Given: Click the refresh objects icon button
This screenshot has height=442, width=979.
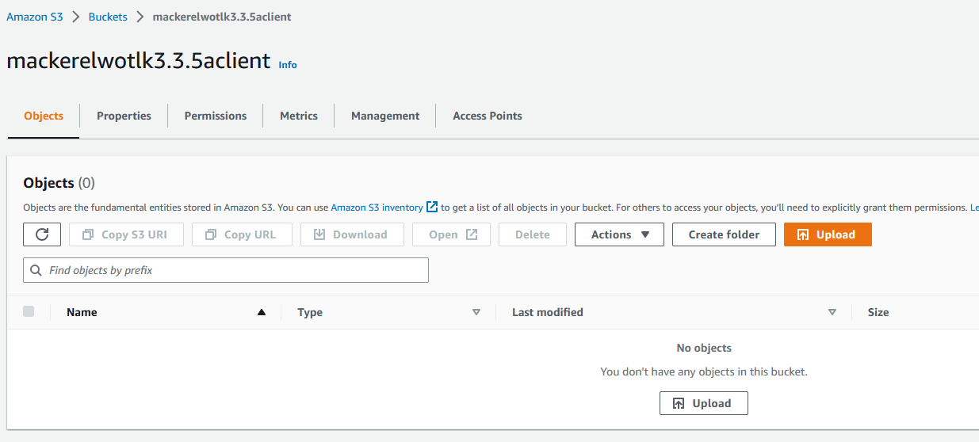Looking at the screenshot, I should point(42,234).
